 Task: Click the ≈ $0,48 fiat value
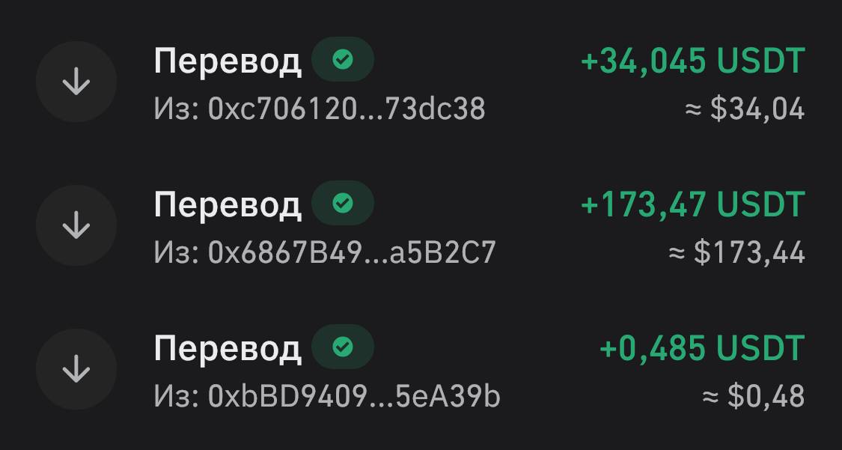click(754, 397)
